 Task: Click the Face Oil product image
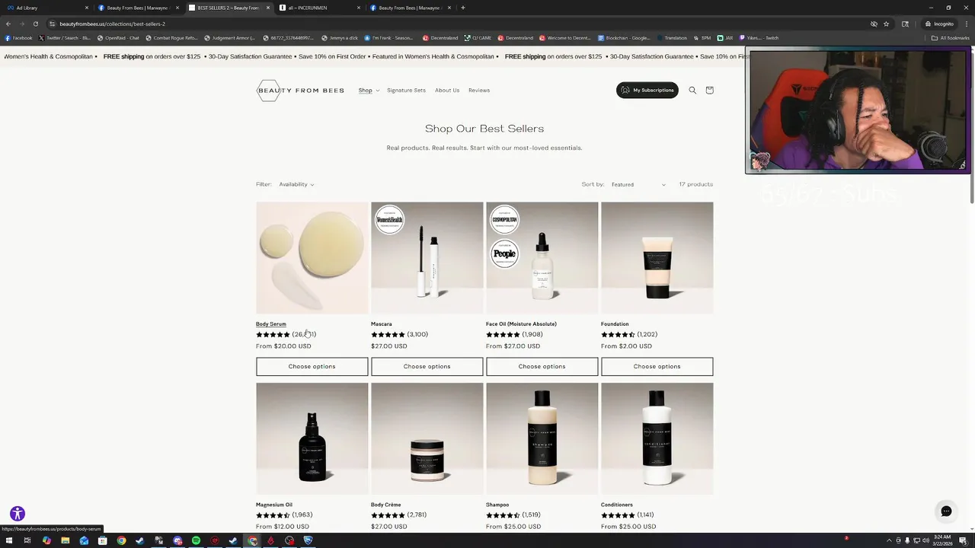542,257
